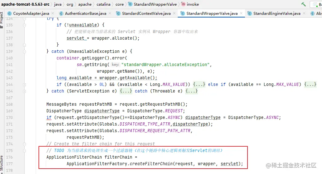Click request.getRequestPathMB() on line 168

click(152, 104)
